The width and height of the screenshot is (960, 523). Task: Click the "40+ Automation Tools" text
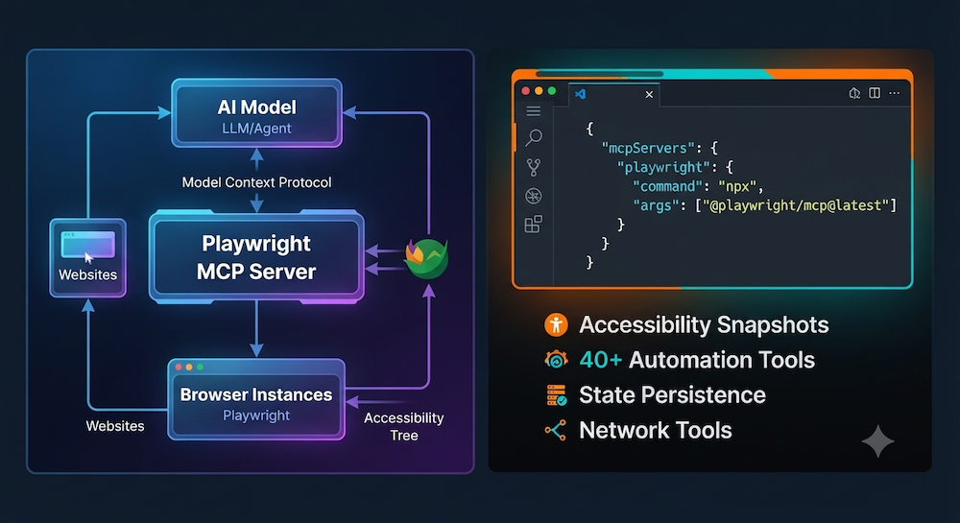[x=697, y=360]
